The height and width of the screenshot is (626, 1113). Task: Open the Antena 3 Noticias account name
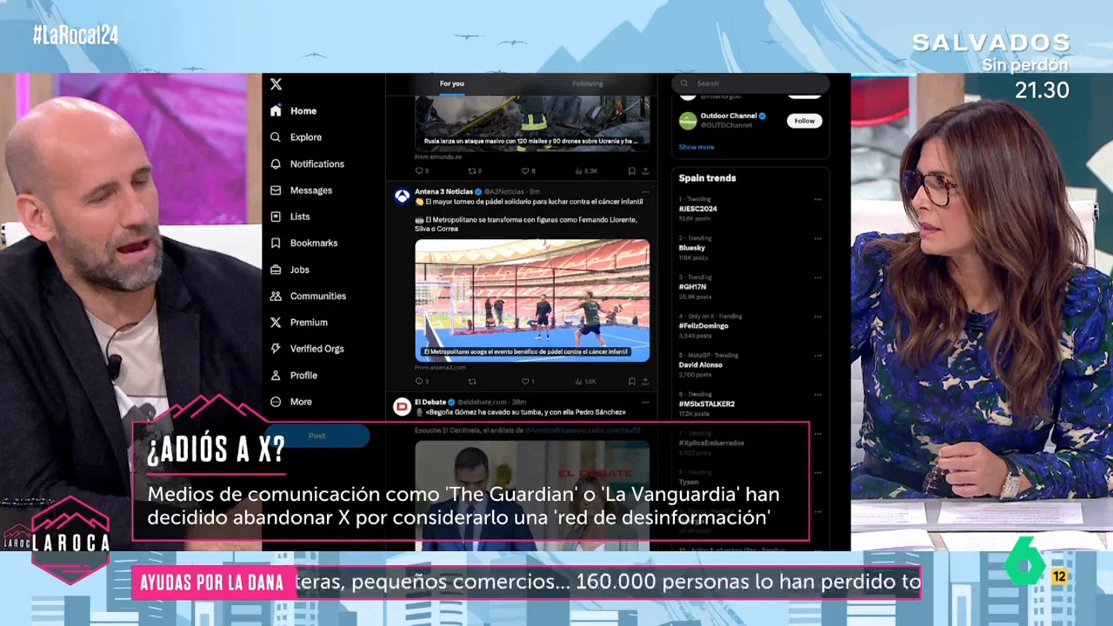(444, 192)
